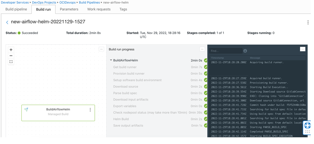The width and height of the screenshot is (314, 144).
Task: Open Build Pipelines breadcrumb link
Action: point(89,2)
